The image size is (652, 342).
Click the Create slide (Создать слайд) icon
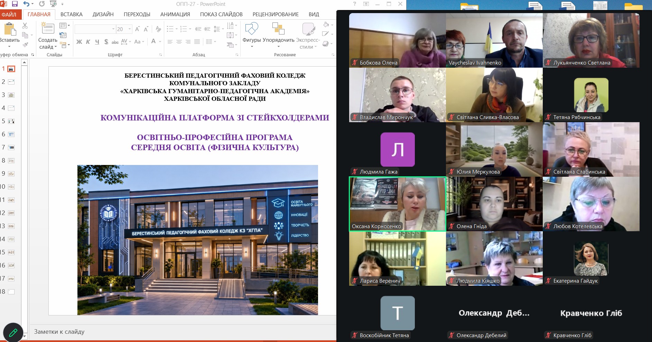click(x=48, y=28)
